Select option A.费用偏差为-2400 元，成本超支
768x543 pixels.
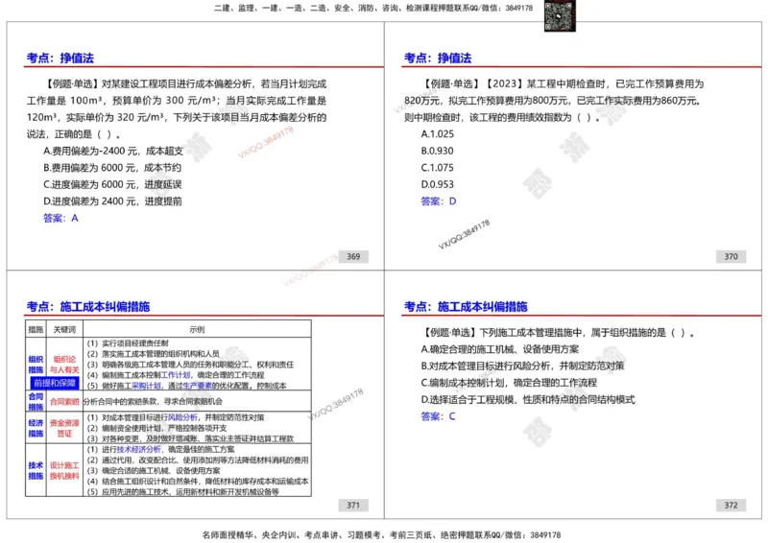pyautogui.click(x=113, y=151)
